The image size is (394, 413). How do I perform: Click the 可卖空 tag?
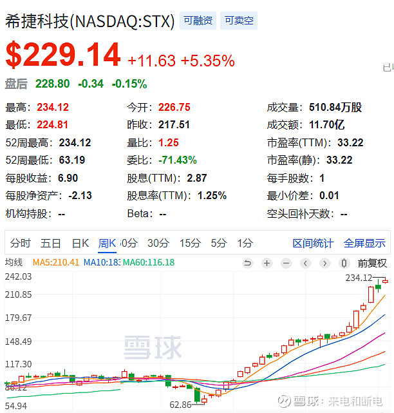pos(239,21)
